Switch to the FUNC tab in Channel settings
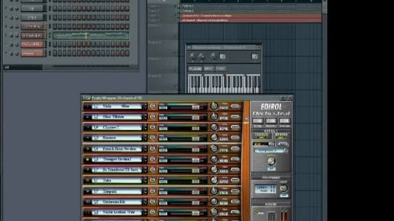 coord(220,69)
